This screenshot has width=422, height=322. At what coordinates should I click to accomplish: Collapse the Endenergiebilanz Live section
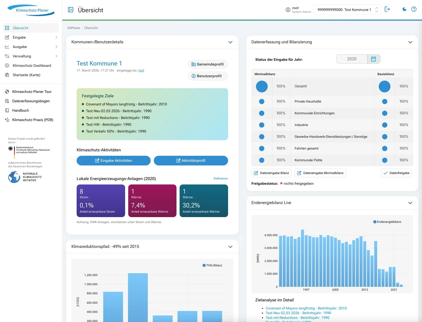click(x=410, y=203)
